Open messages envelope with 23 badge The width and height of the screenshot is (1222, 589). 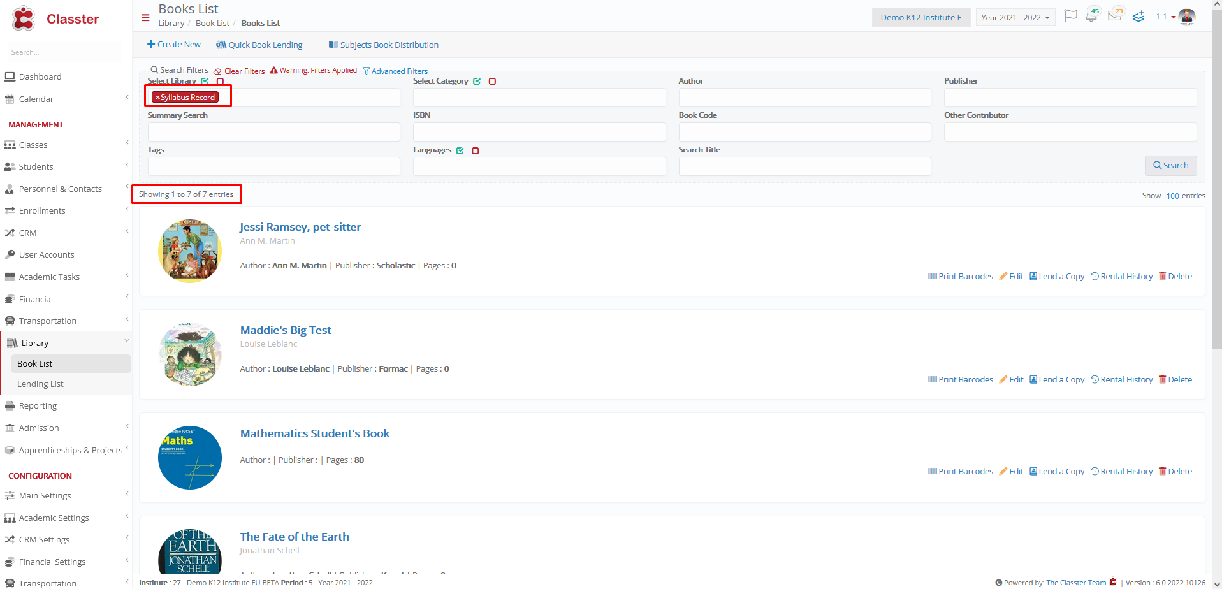point(1115,15)
